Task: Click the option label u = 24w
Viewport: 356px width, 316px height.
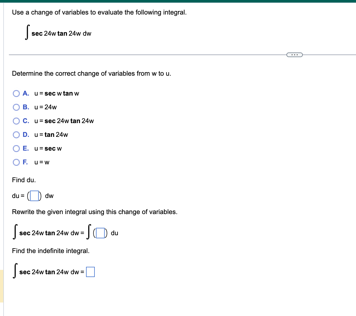Action: click(x=45, y=107)
